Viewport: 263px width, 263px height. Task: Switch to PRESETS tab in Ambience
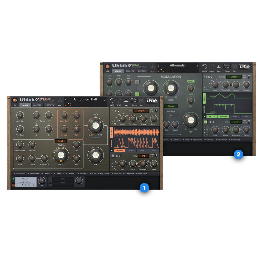coord(50,105)
